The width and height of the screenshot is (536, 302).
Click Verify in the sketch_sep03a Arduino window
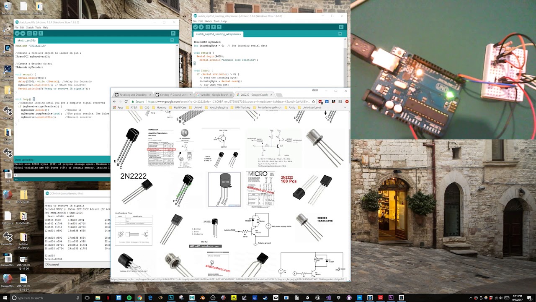[17, 33]
